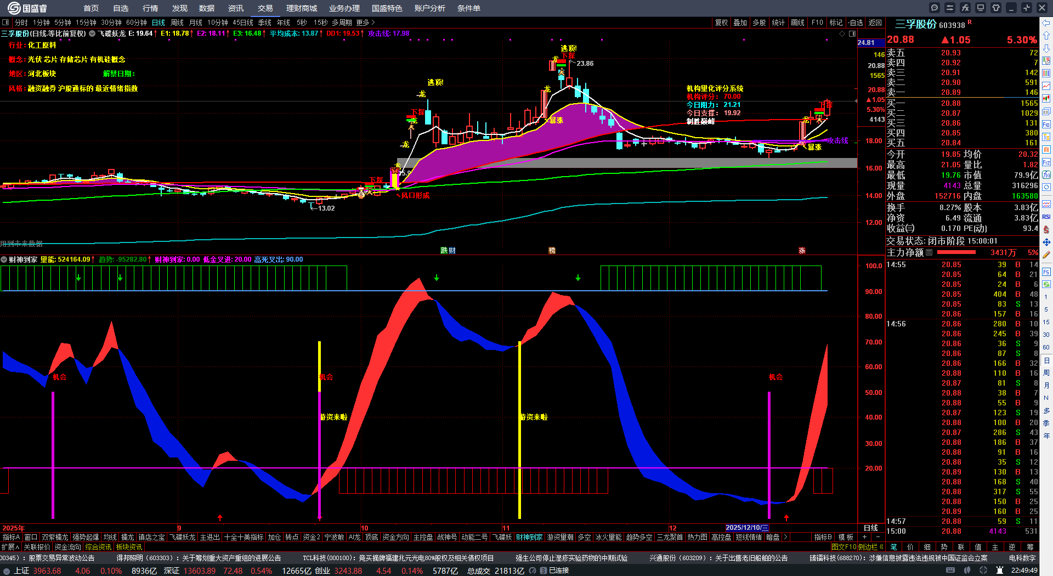1053x576 pixels.
Task: Expand more indicator tabs with right chevron
Action: coord(785,537)
